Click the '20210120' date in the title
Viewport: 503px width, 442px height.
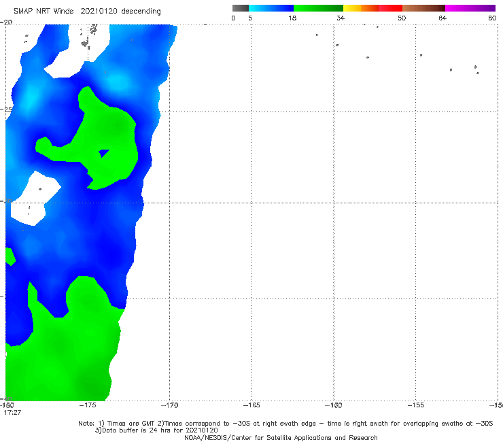99,11
